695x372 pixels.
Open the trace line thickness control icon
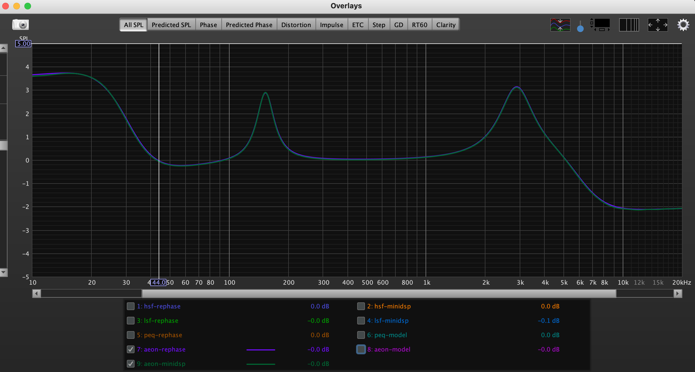pos(580,26)
